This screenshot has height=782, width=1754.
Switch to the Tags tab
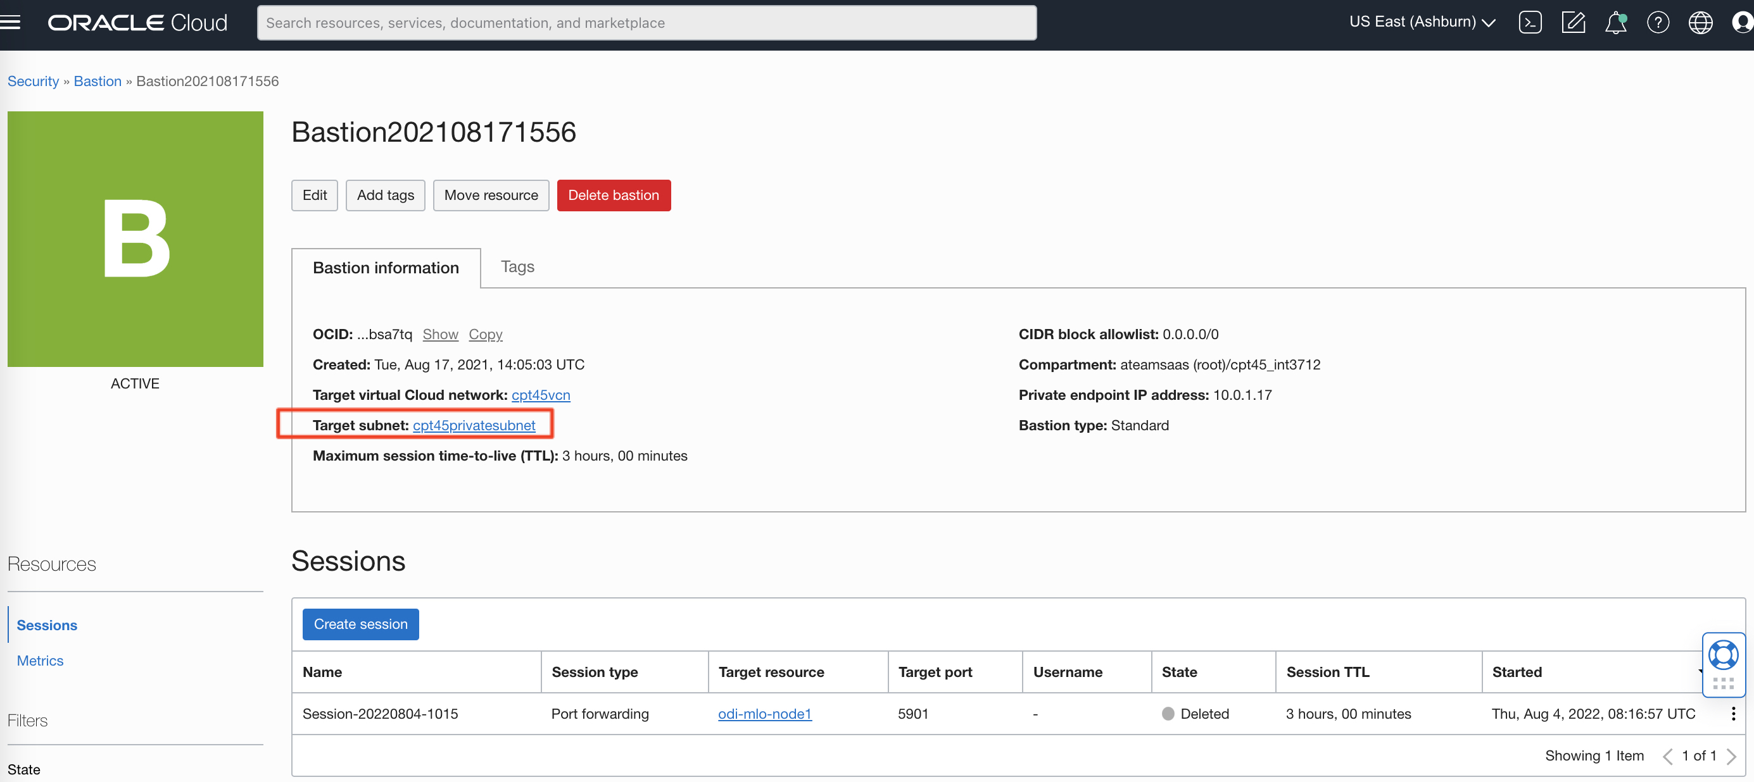517,267
